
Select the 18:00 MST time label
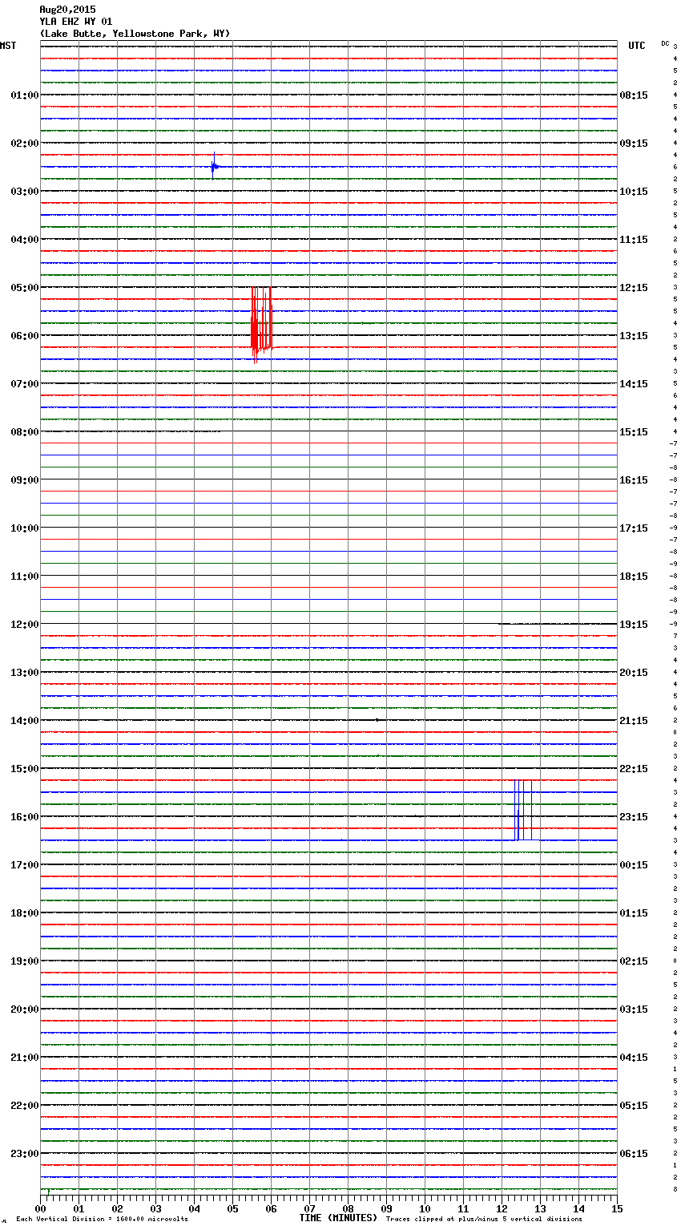click(25, 913)
